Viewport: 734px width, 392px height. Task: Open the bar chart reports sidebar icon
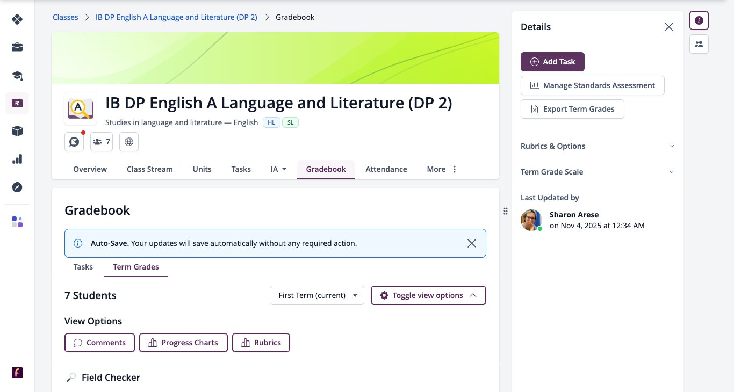(17, 159)
